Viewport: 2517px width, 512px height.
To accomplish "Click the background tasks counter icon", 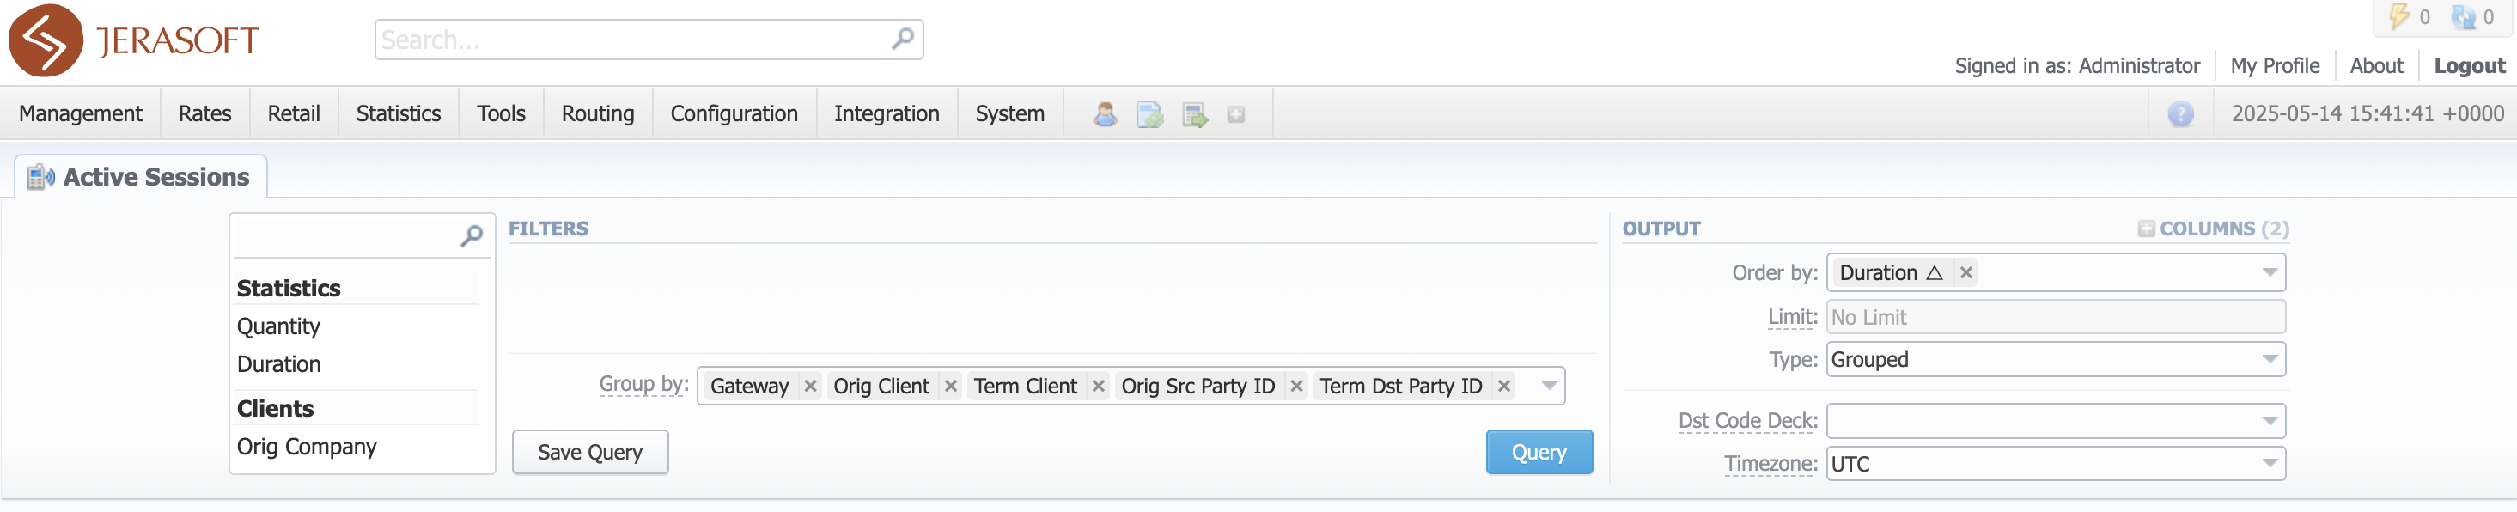I will pos(2463,16).
